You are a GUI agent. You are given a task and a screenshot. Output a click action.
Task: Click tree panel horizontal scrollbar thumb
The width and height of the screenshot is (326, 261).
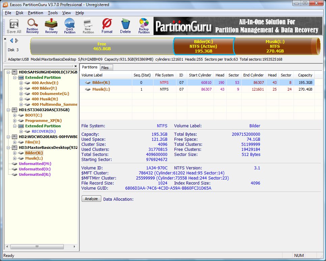37,247
